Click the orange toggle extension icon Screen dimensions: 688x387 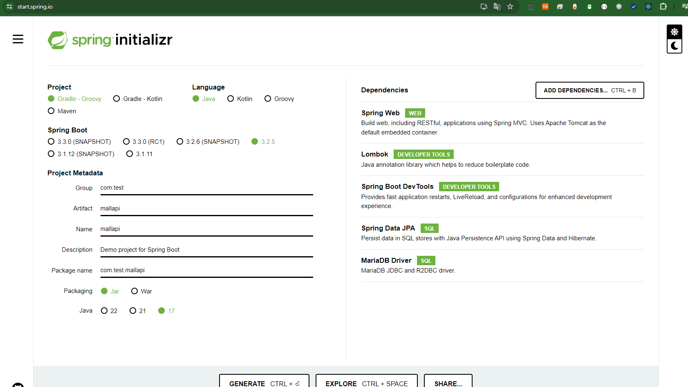coord(575,7)
